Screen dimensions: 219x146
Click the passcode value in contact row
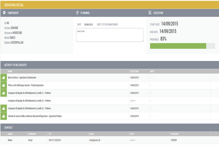pos(174,140)
